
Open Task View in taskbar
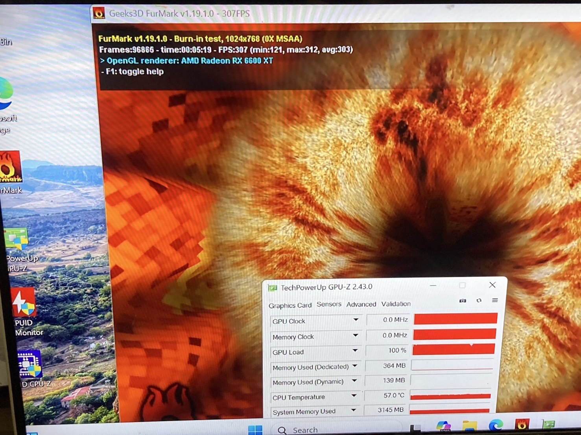click(415, 428)
